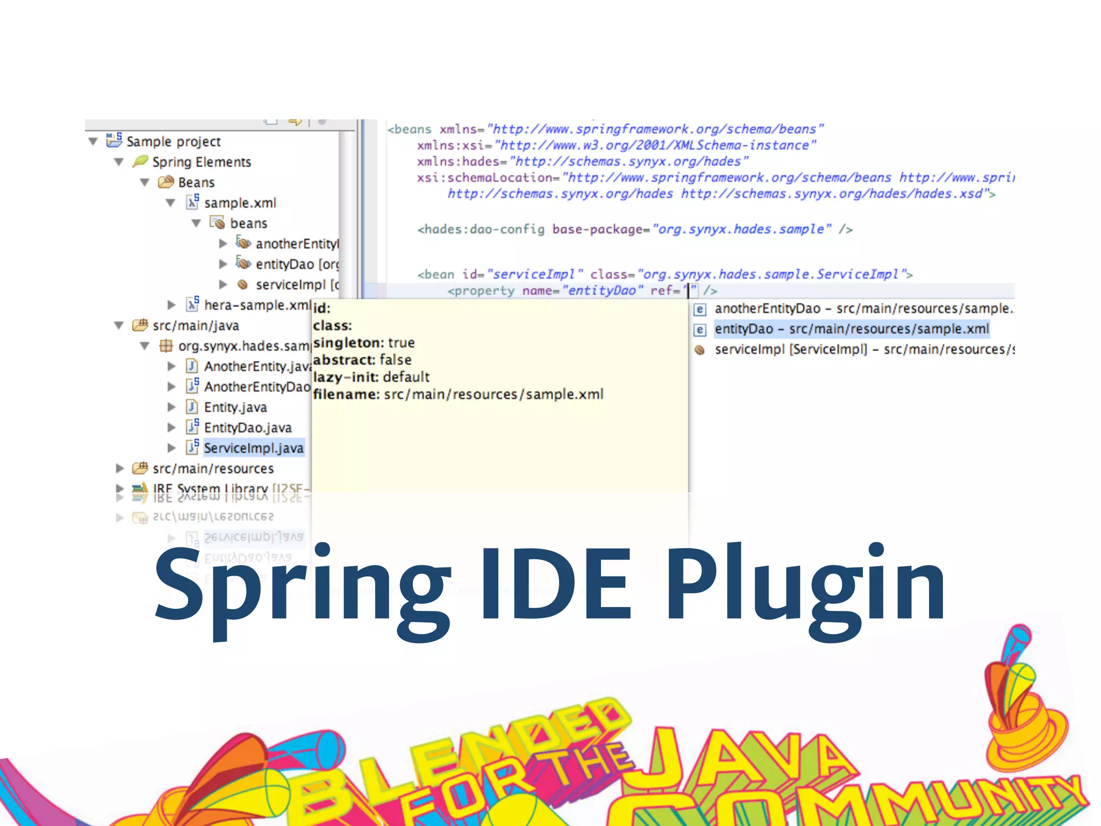Click the yellow arrow toolbar icon above tree
The image size is (1101, 826).
pos(295,122)
